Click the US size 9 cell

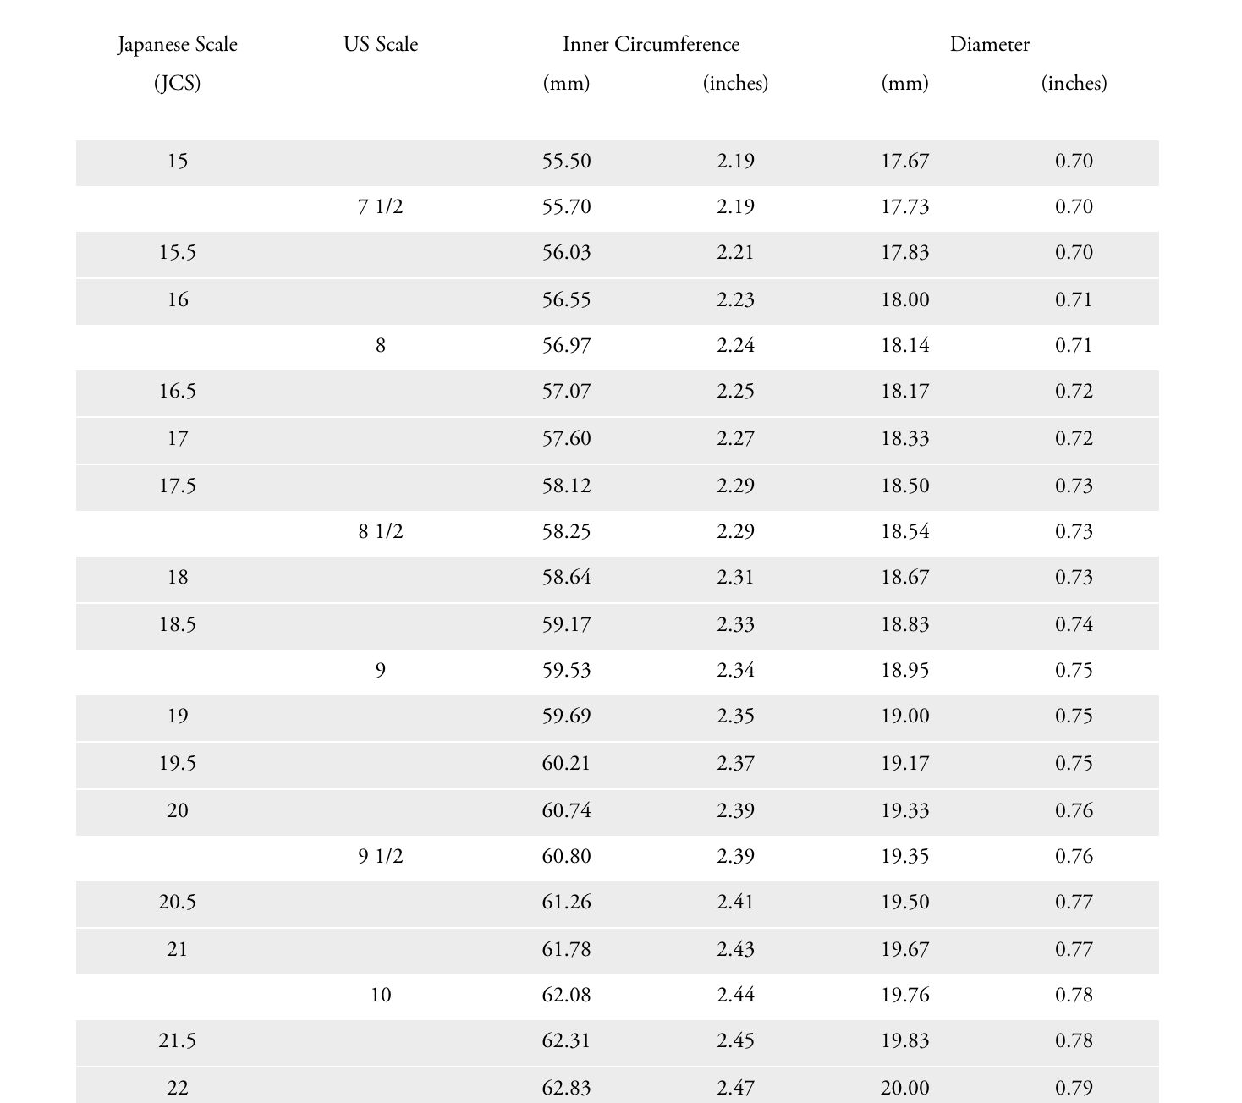381,671
